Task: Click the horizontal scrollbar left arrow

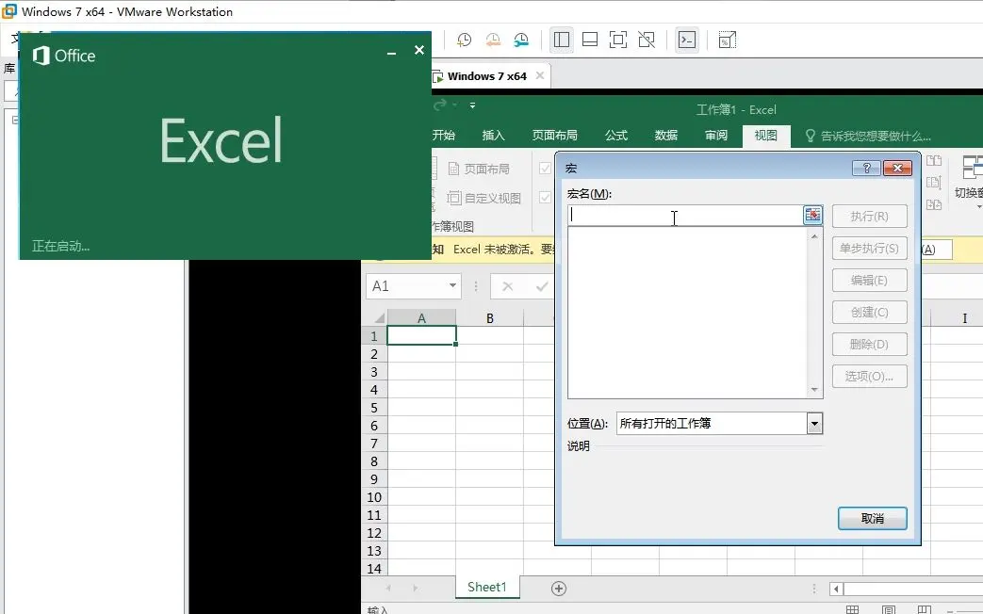Action: pyautogui.click(x=836, y=589)
